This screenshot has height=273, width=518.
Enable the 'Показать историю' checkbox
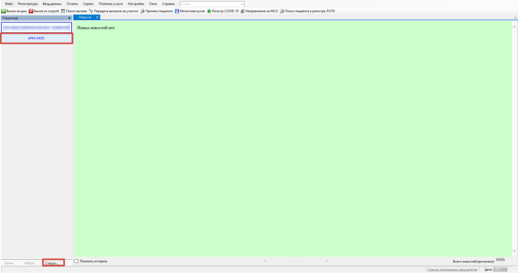[x=77, y=262]
